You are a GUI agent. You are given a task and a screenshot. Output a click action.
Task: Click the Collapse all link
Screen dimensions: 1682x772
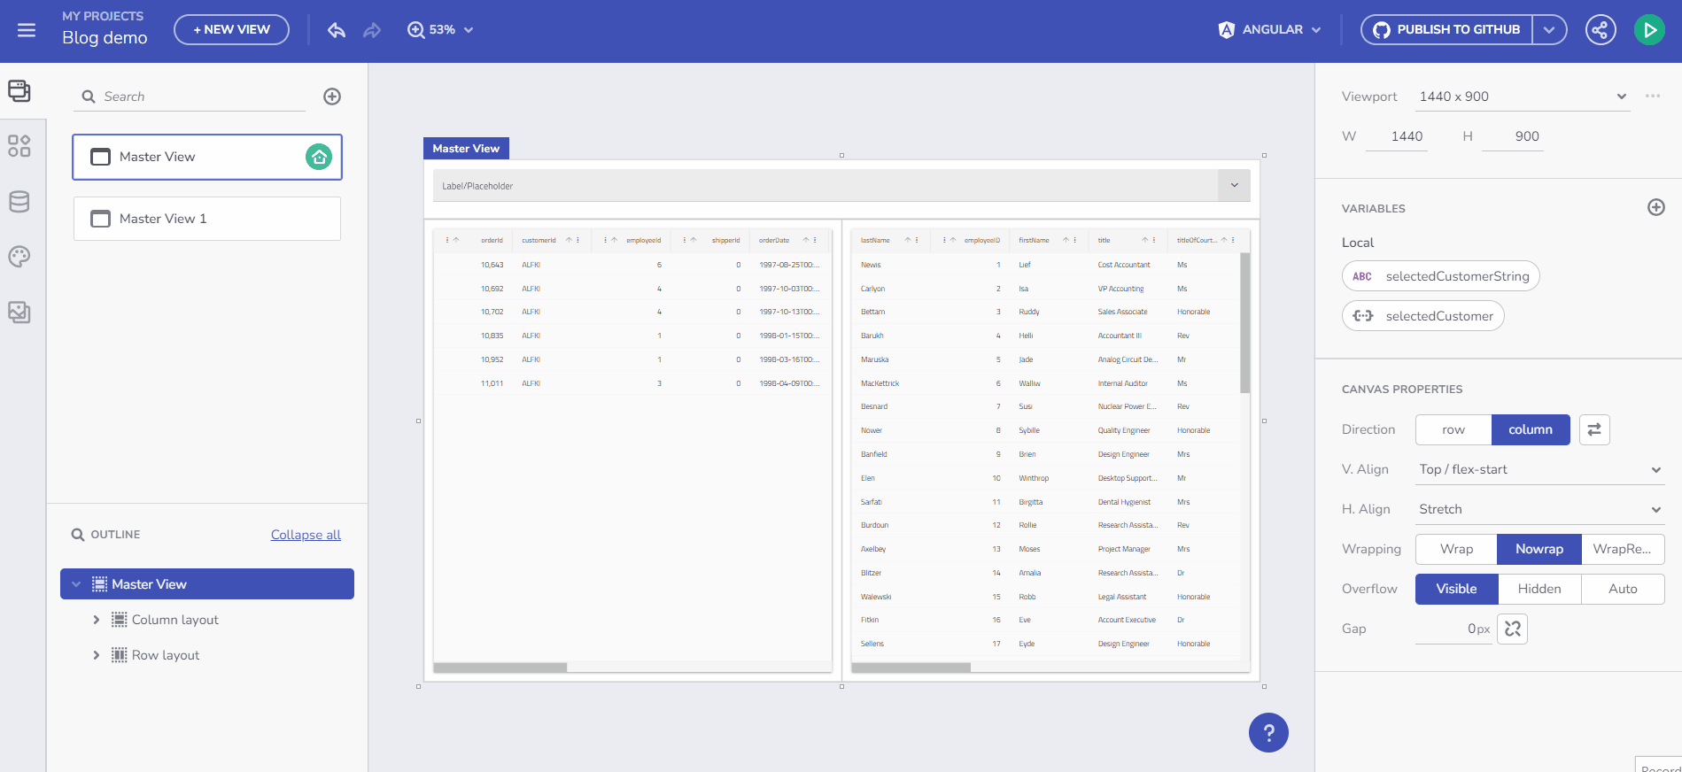point(306,535)
